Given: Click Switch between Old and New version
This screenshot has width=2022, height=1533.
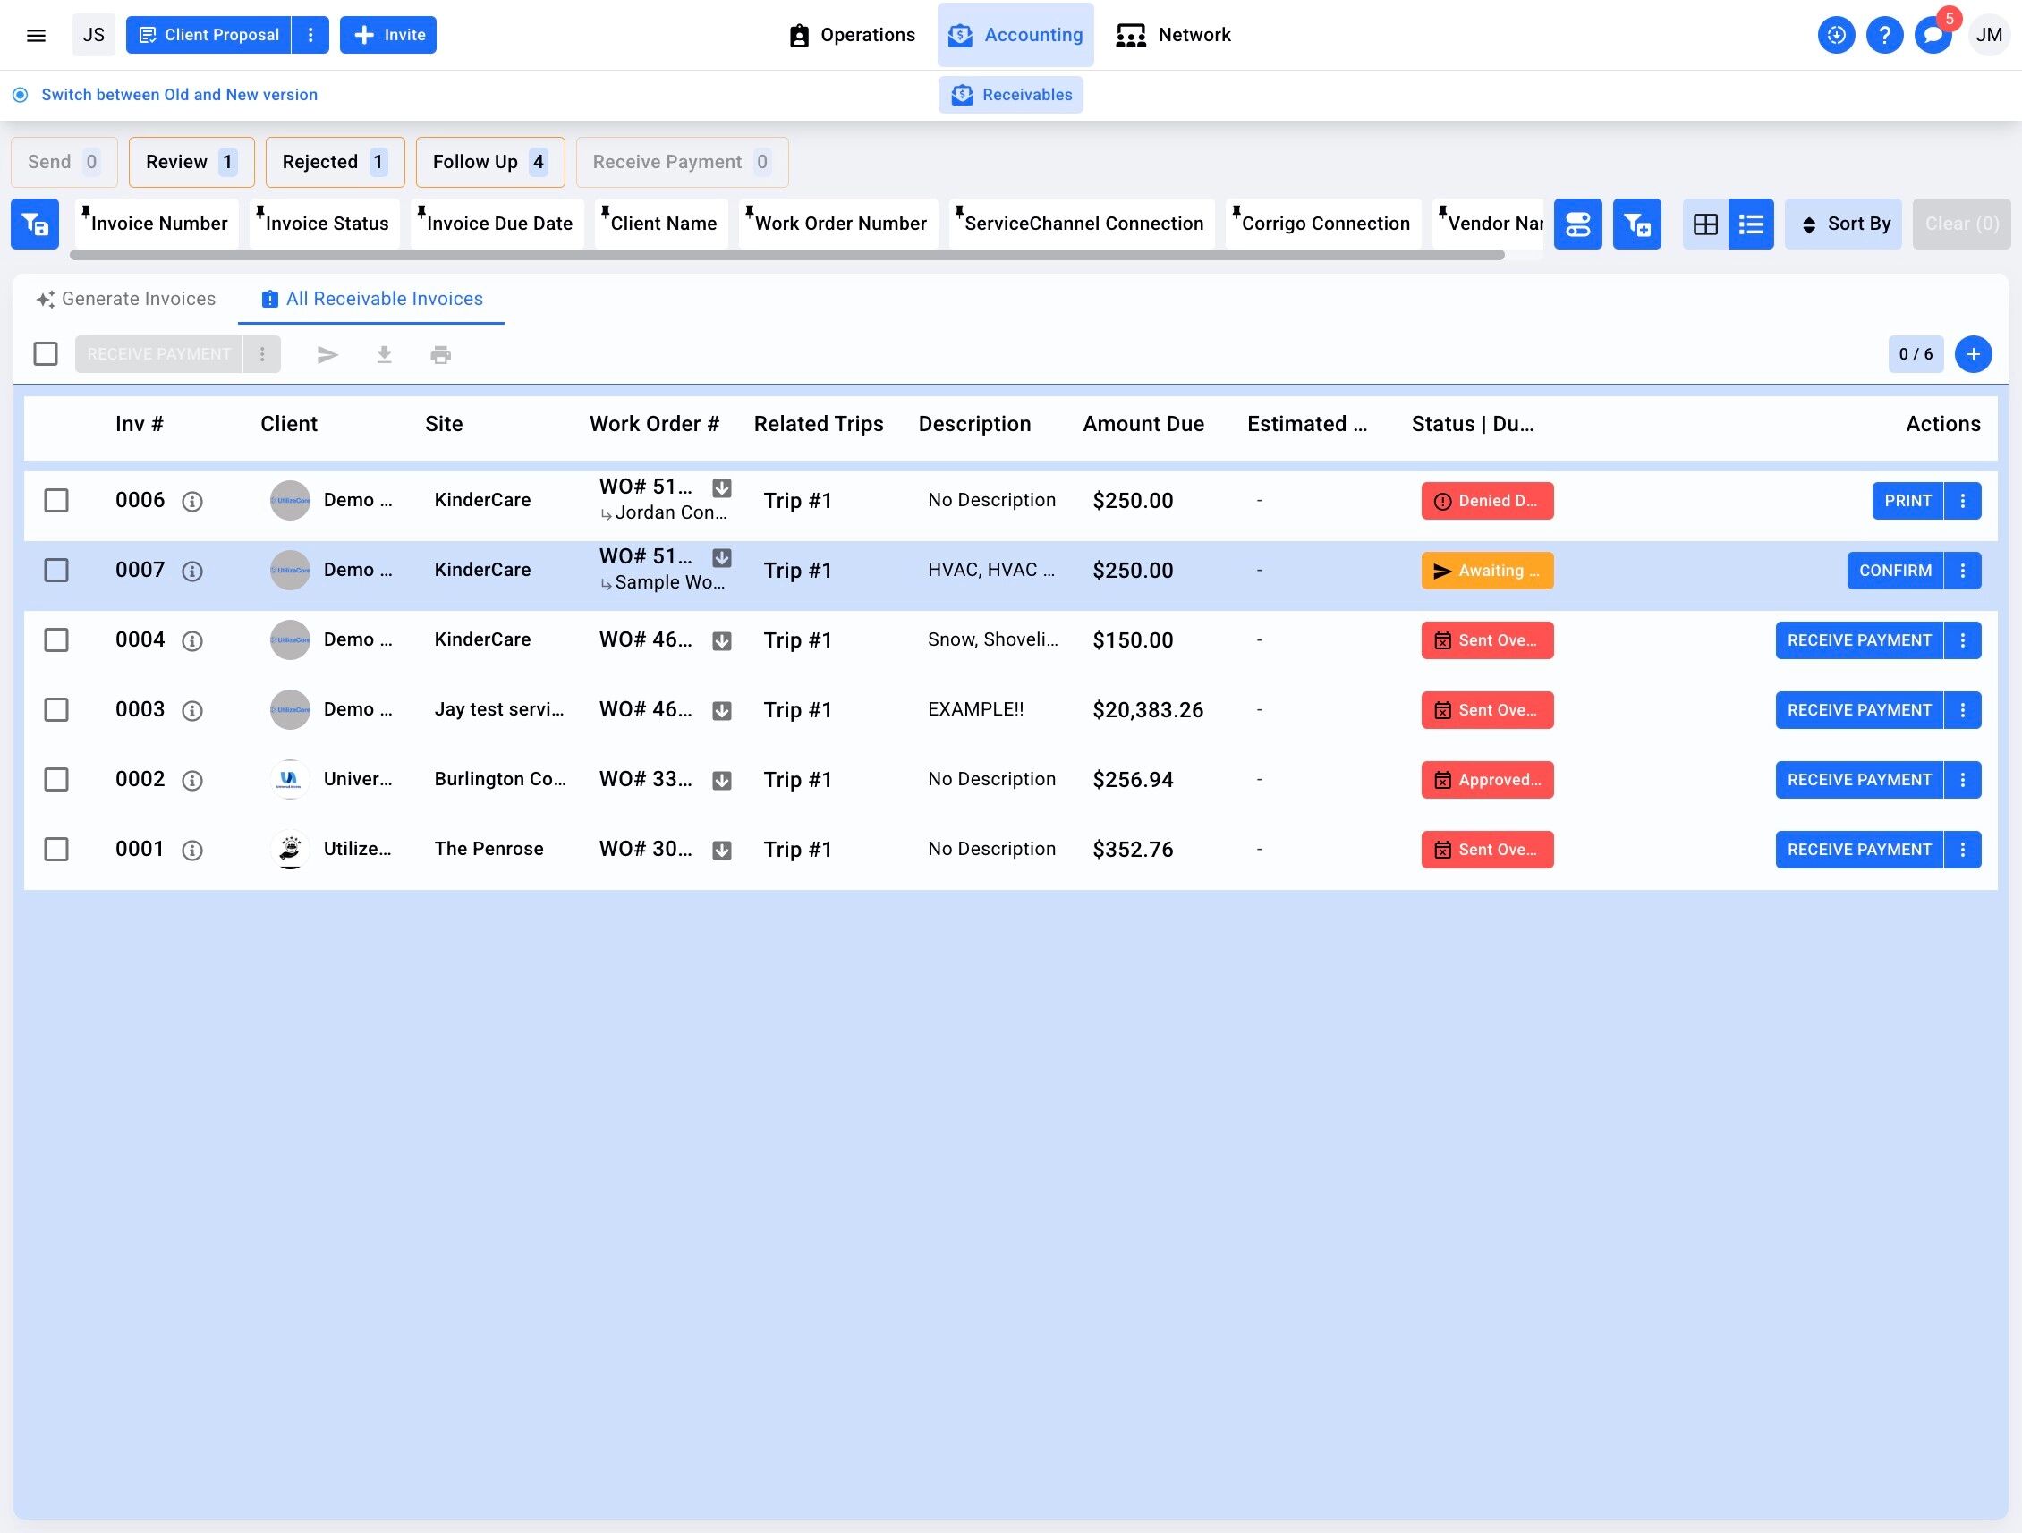Looking at the screenshot, I should [x=179, y=95].
